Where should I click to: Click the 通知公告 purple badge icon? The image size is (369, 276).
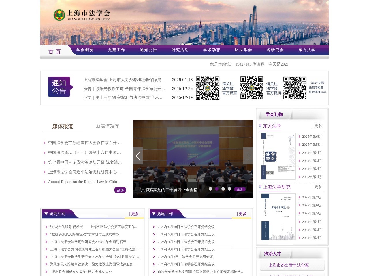tap(61, 87)
